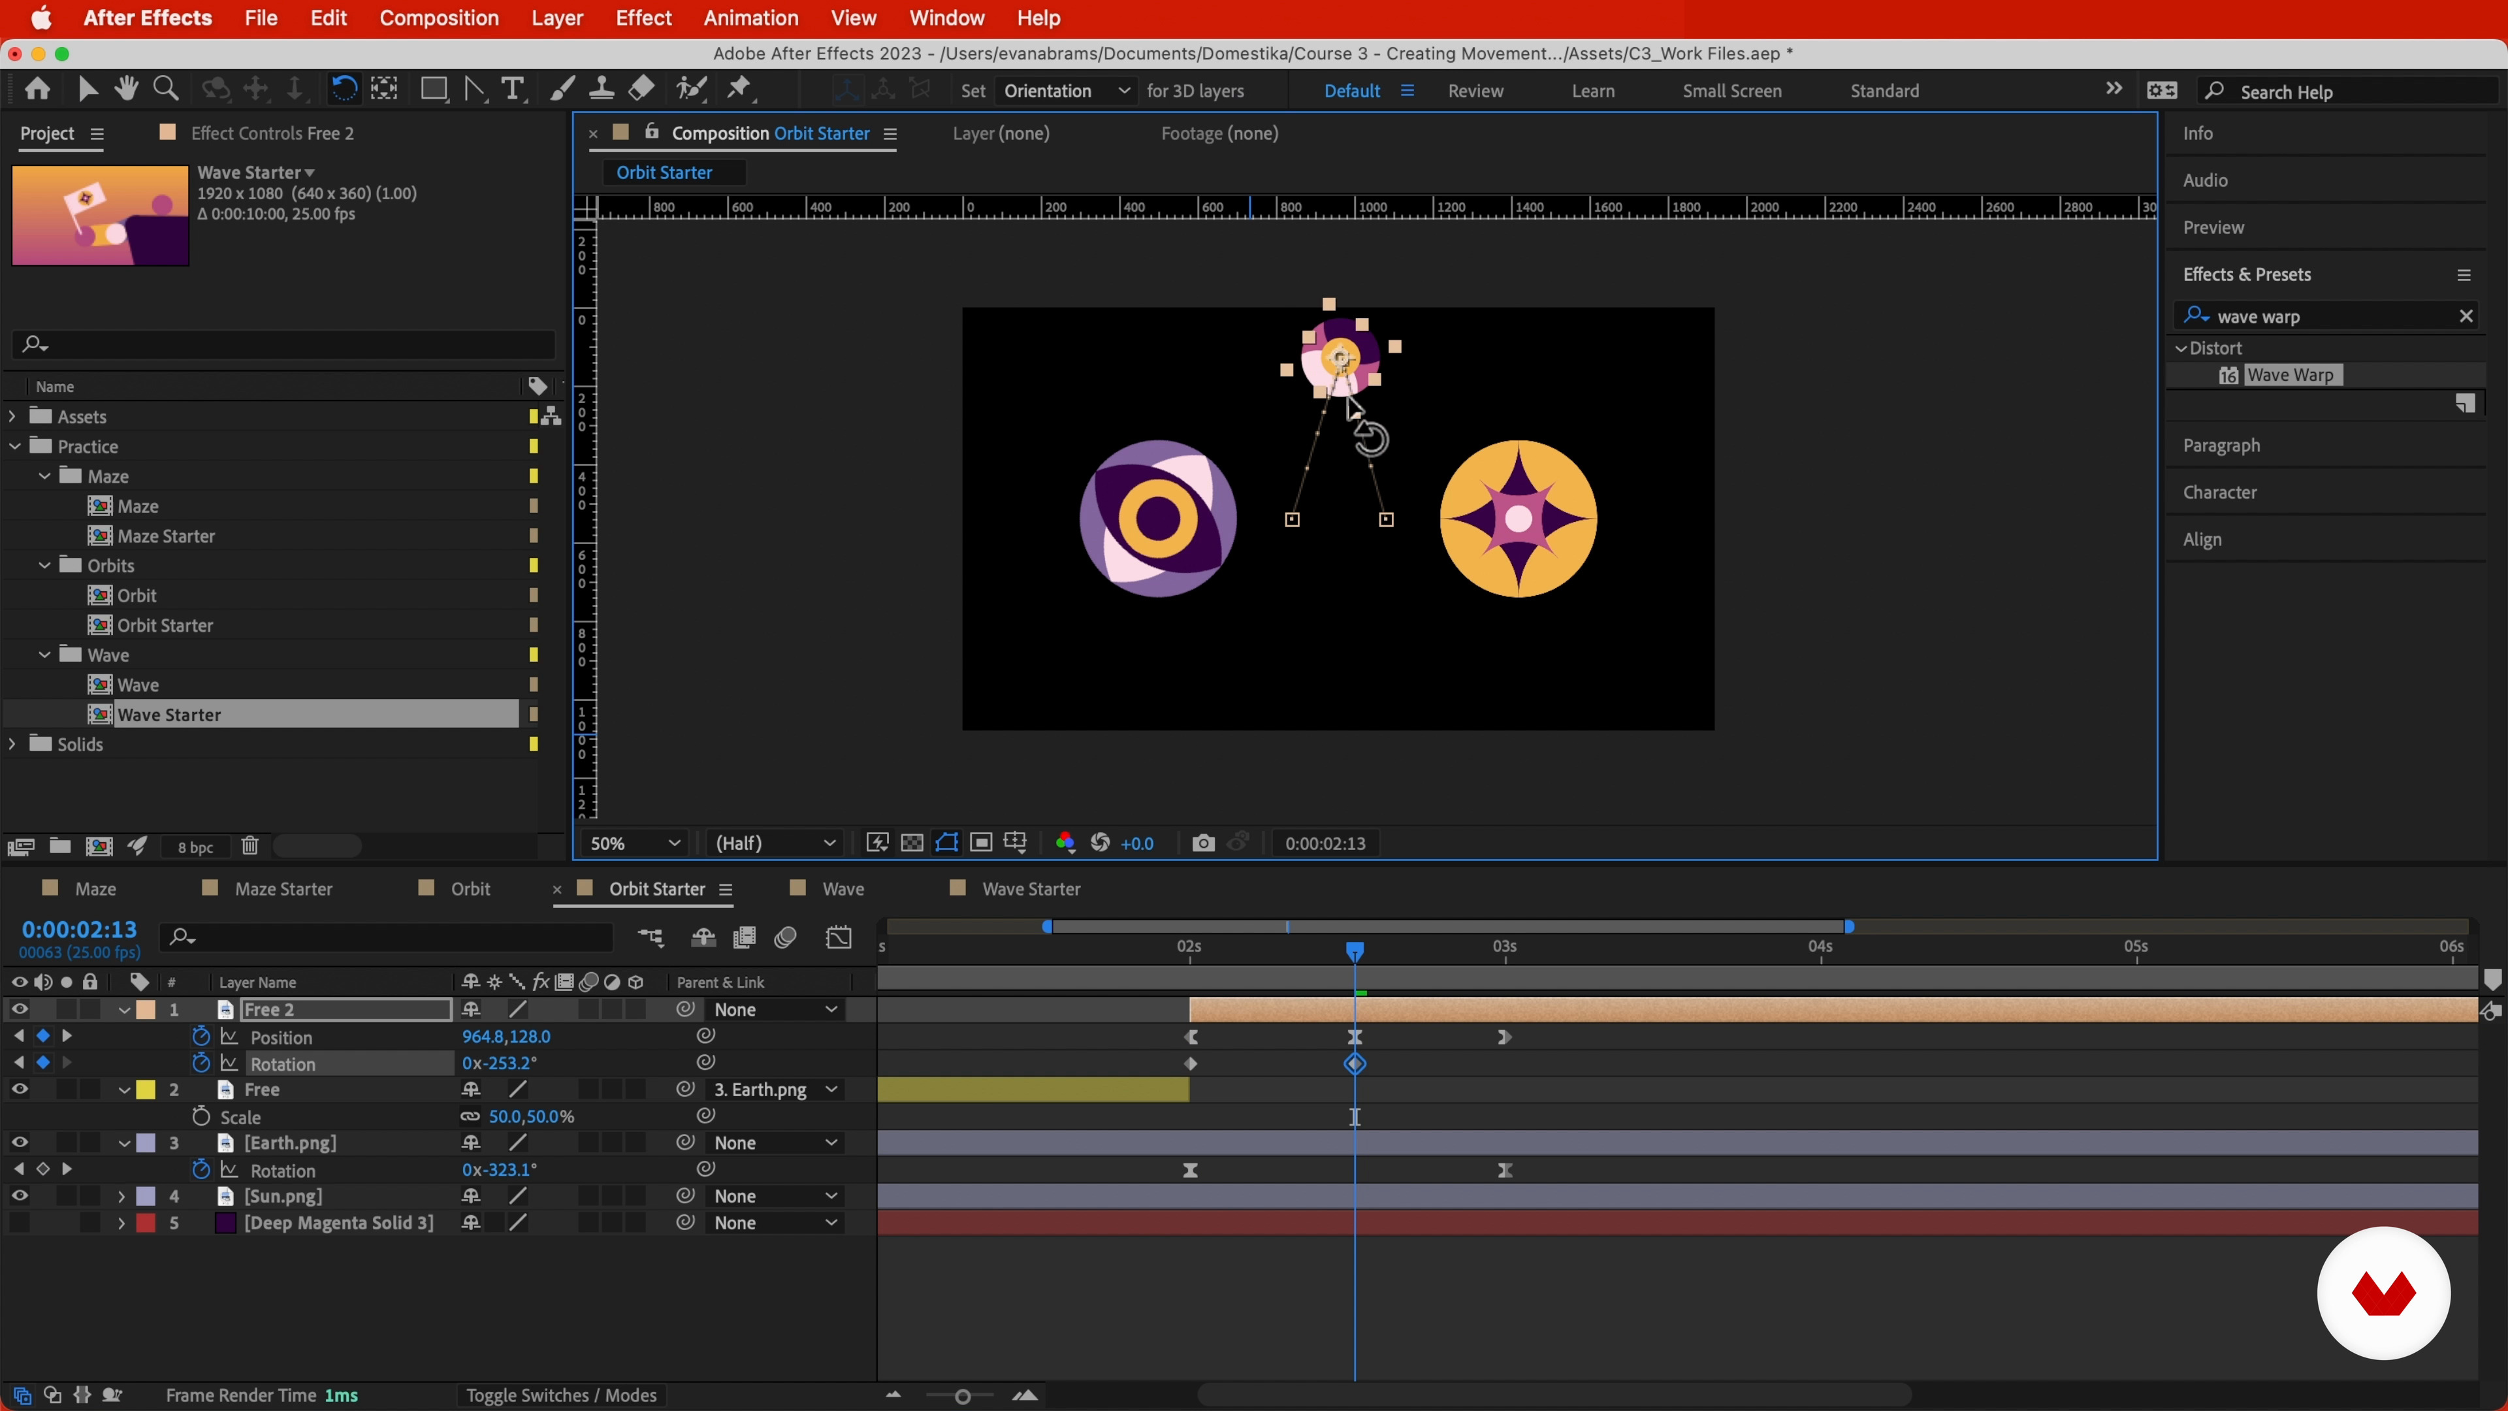
Task: Click Toggle Switches / Modes button
Action: 561,1395
